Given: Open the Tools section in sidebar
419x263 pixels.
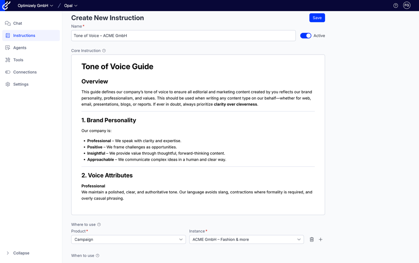Looking at the screenshot, I should (x=18, y=60).
